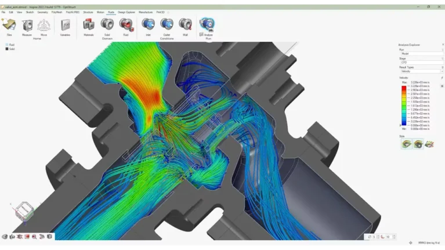The image size is (445, 250).
Task: Click the streamline diameter icon
Action: (370, 237)
